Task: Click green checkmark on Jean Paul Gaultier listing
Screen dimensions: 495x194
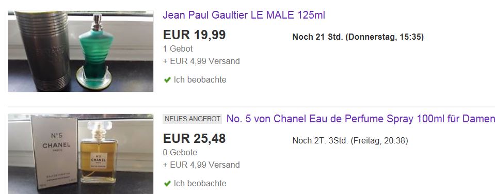Action: point(167,80)
